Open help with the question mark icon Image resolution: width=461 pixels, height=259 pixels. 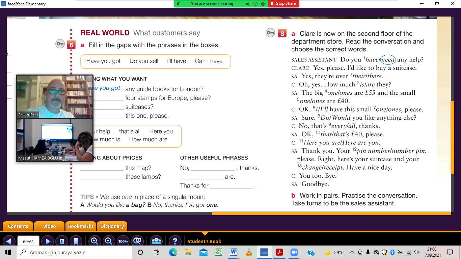(174, 241)
